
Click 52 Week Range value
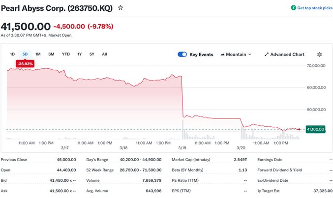140,170
